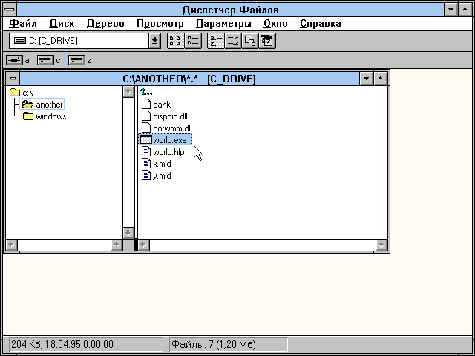Image resolution: width=475 pixels, height=356 pixels.
Task: Open the Просмотр menu
Action: 160,23
